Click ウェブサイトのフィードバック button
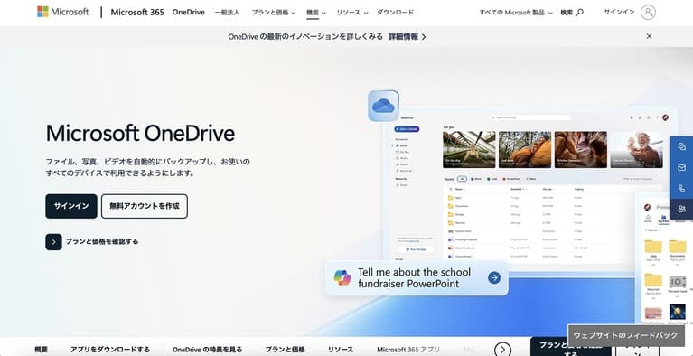This screenshot has width=693, height=356. pyautogui.click(x=625, y=335)
